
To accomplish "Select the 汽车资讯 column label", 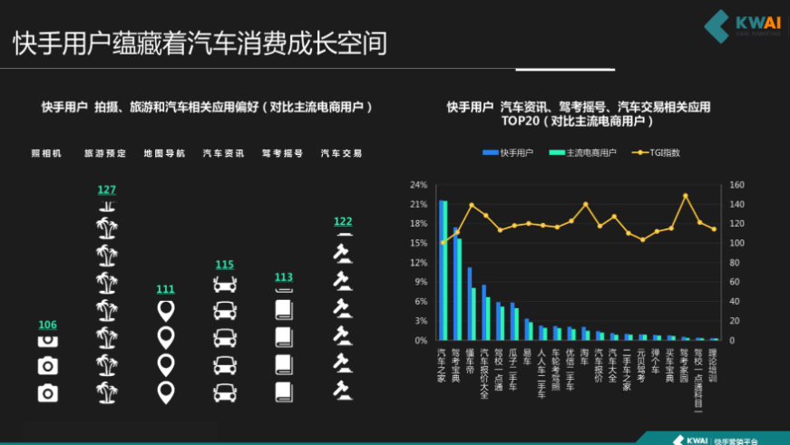I will (x=224, y=153).
